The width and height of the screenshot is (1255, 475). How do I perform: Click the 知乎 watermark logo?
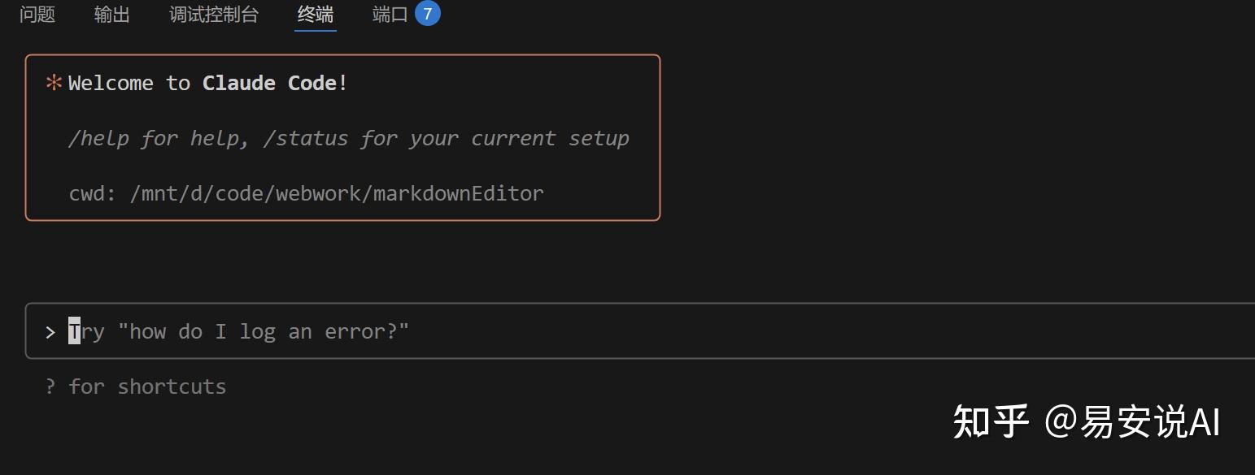click(991, 422)
